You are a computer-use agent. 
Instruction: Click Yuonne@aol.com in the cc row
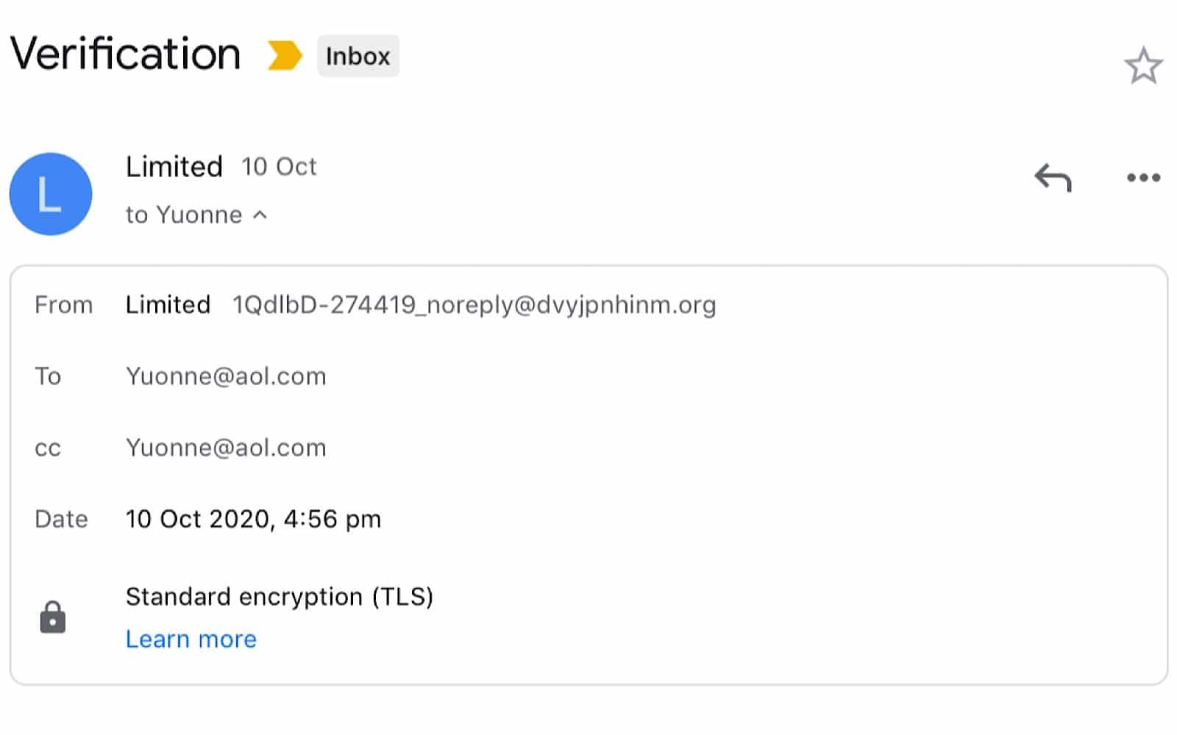[x=226, y=448]
